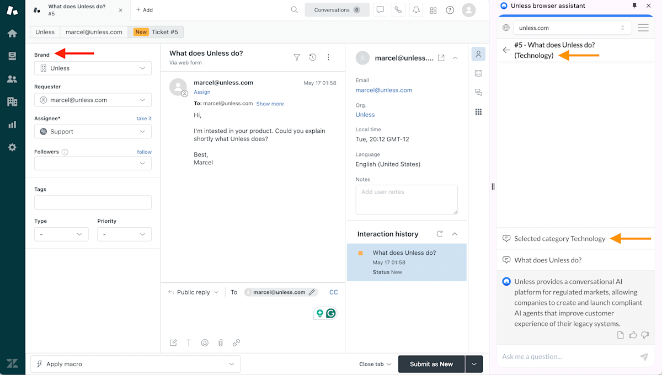The image size is (662, 375).
Task: Open the ticket options three-dot menu
Action: pyautogui.click(x=329, y=57)
